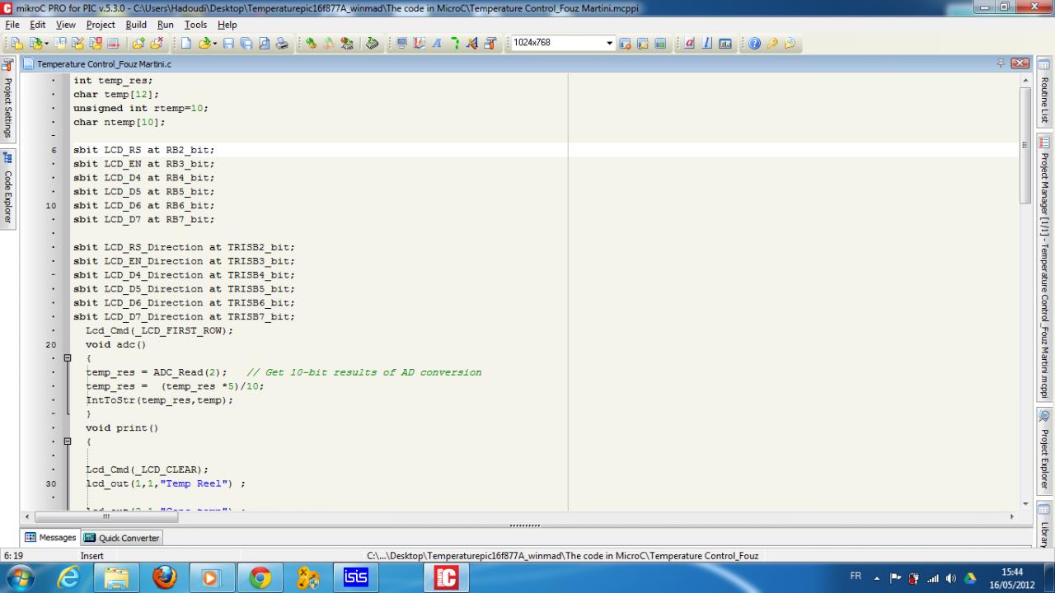Screen dimensions: 1055x593
Task: Switch to the Quick Converter tab
Action: pos(122,538)
